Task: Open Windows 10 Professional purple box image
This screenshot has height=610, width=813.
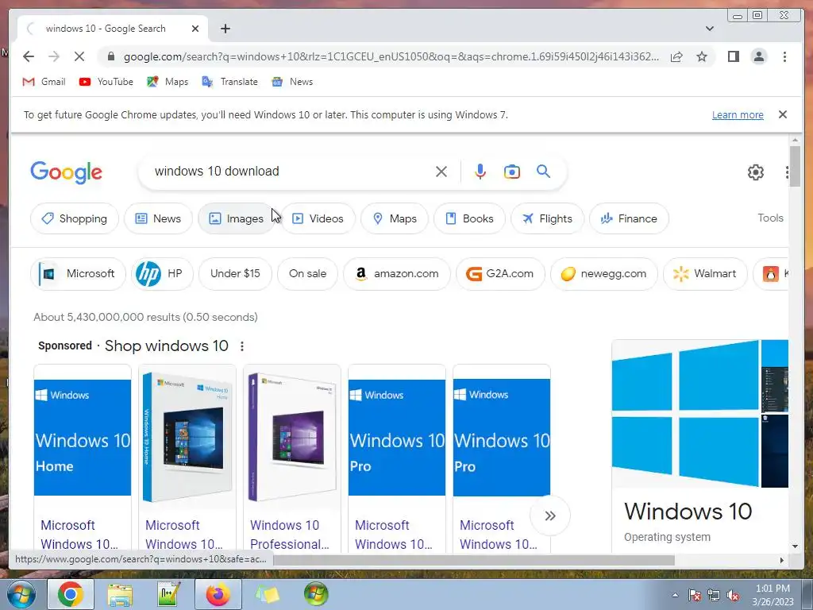Action: [x=292, y=438]
